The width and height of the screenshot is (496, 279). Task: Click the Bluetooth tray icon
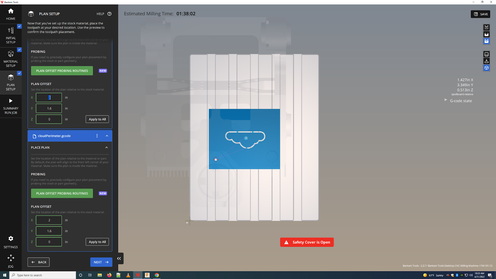click(457, 275)
